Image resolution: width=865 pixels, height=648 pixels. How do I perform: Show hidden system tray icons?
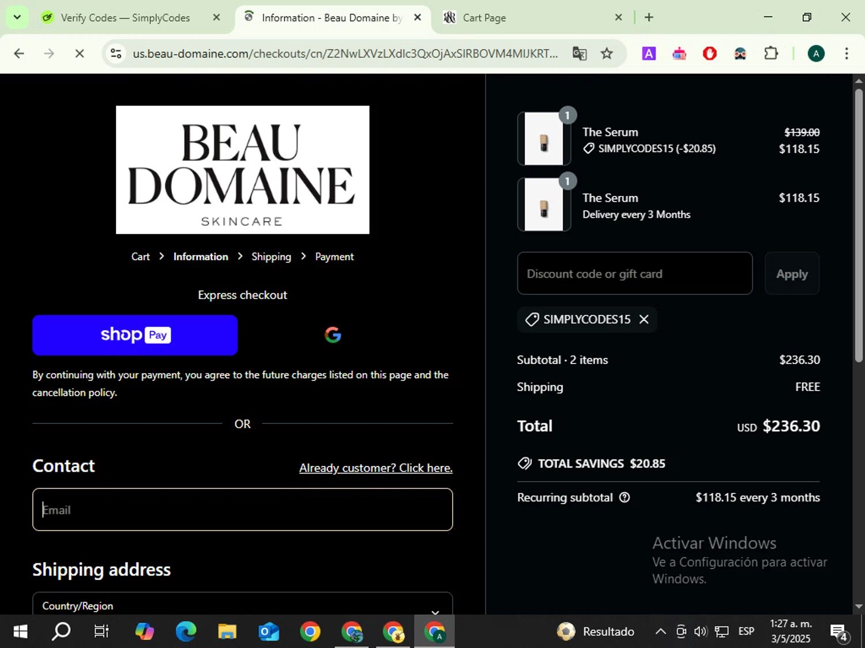pos(661,631)
